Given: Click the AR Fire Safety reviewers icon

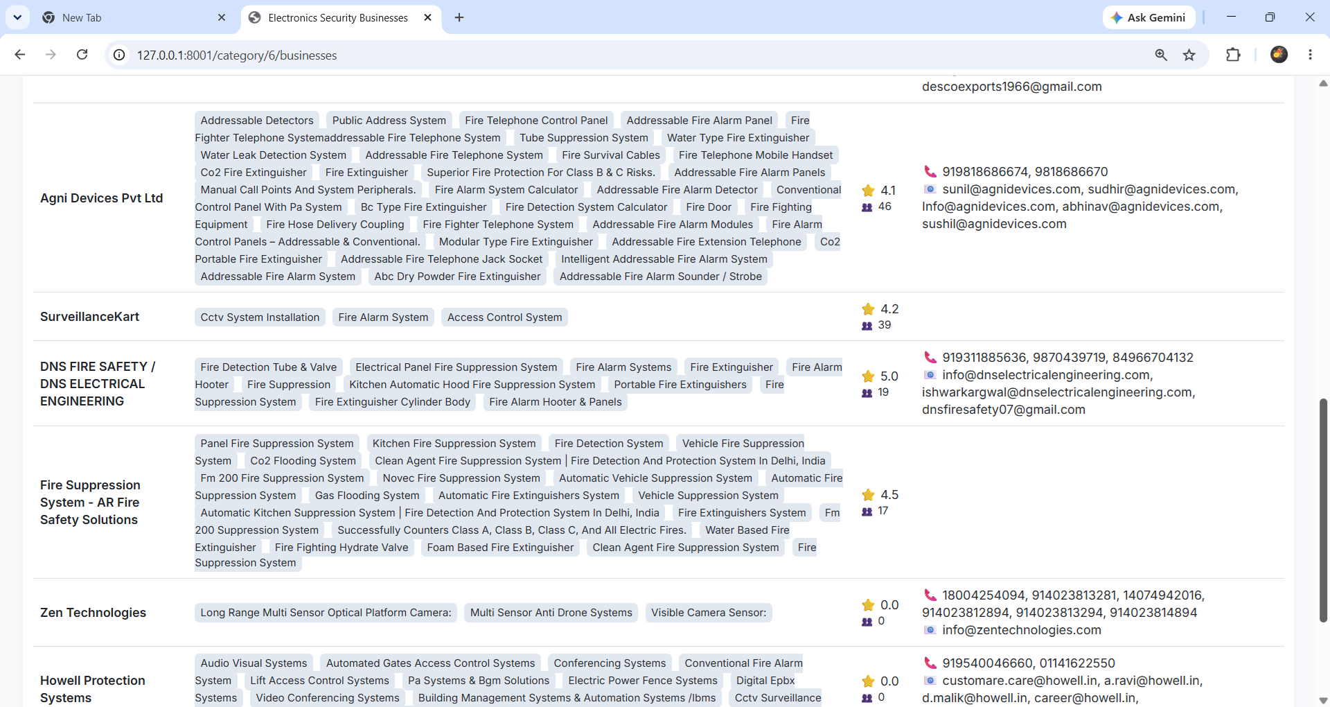Looking at the screenshot, I should point(867,512).
